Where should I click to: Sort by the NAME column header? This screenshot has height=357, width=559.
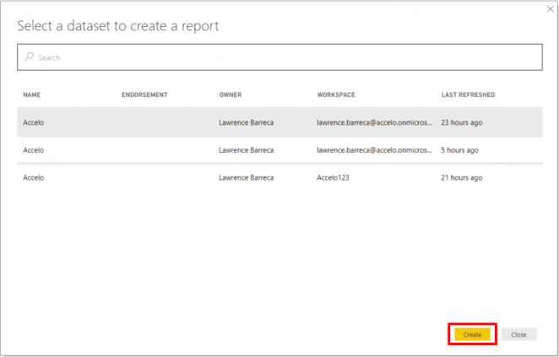point(32,95)
